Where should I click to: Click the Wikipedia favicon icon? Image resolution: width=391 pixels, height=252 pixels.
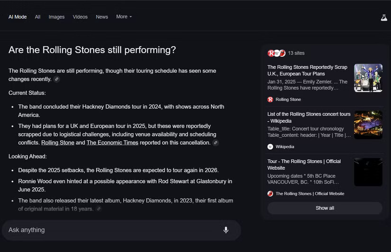(x=270, y=147)
